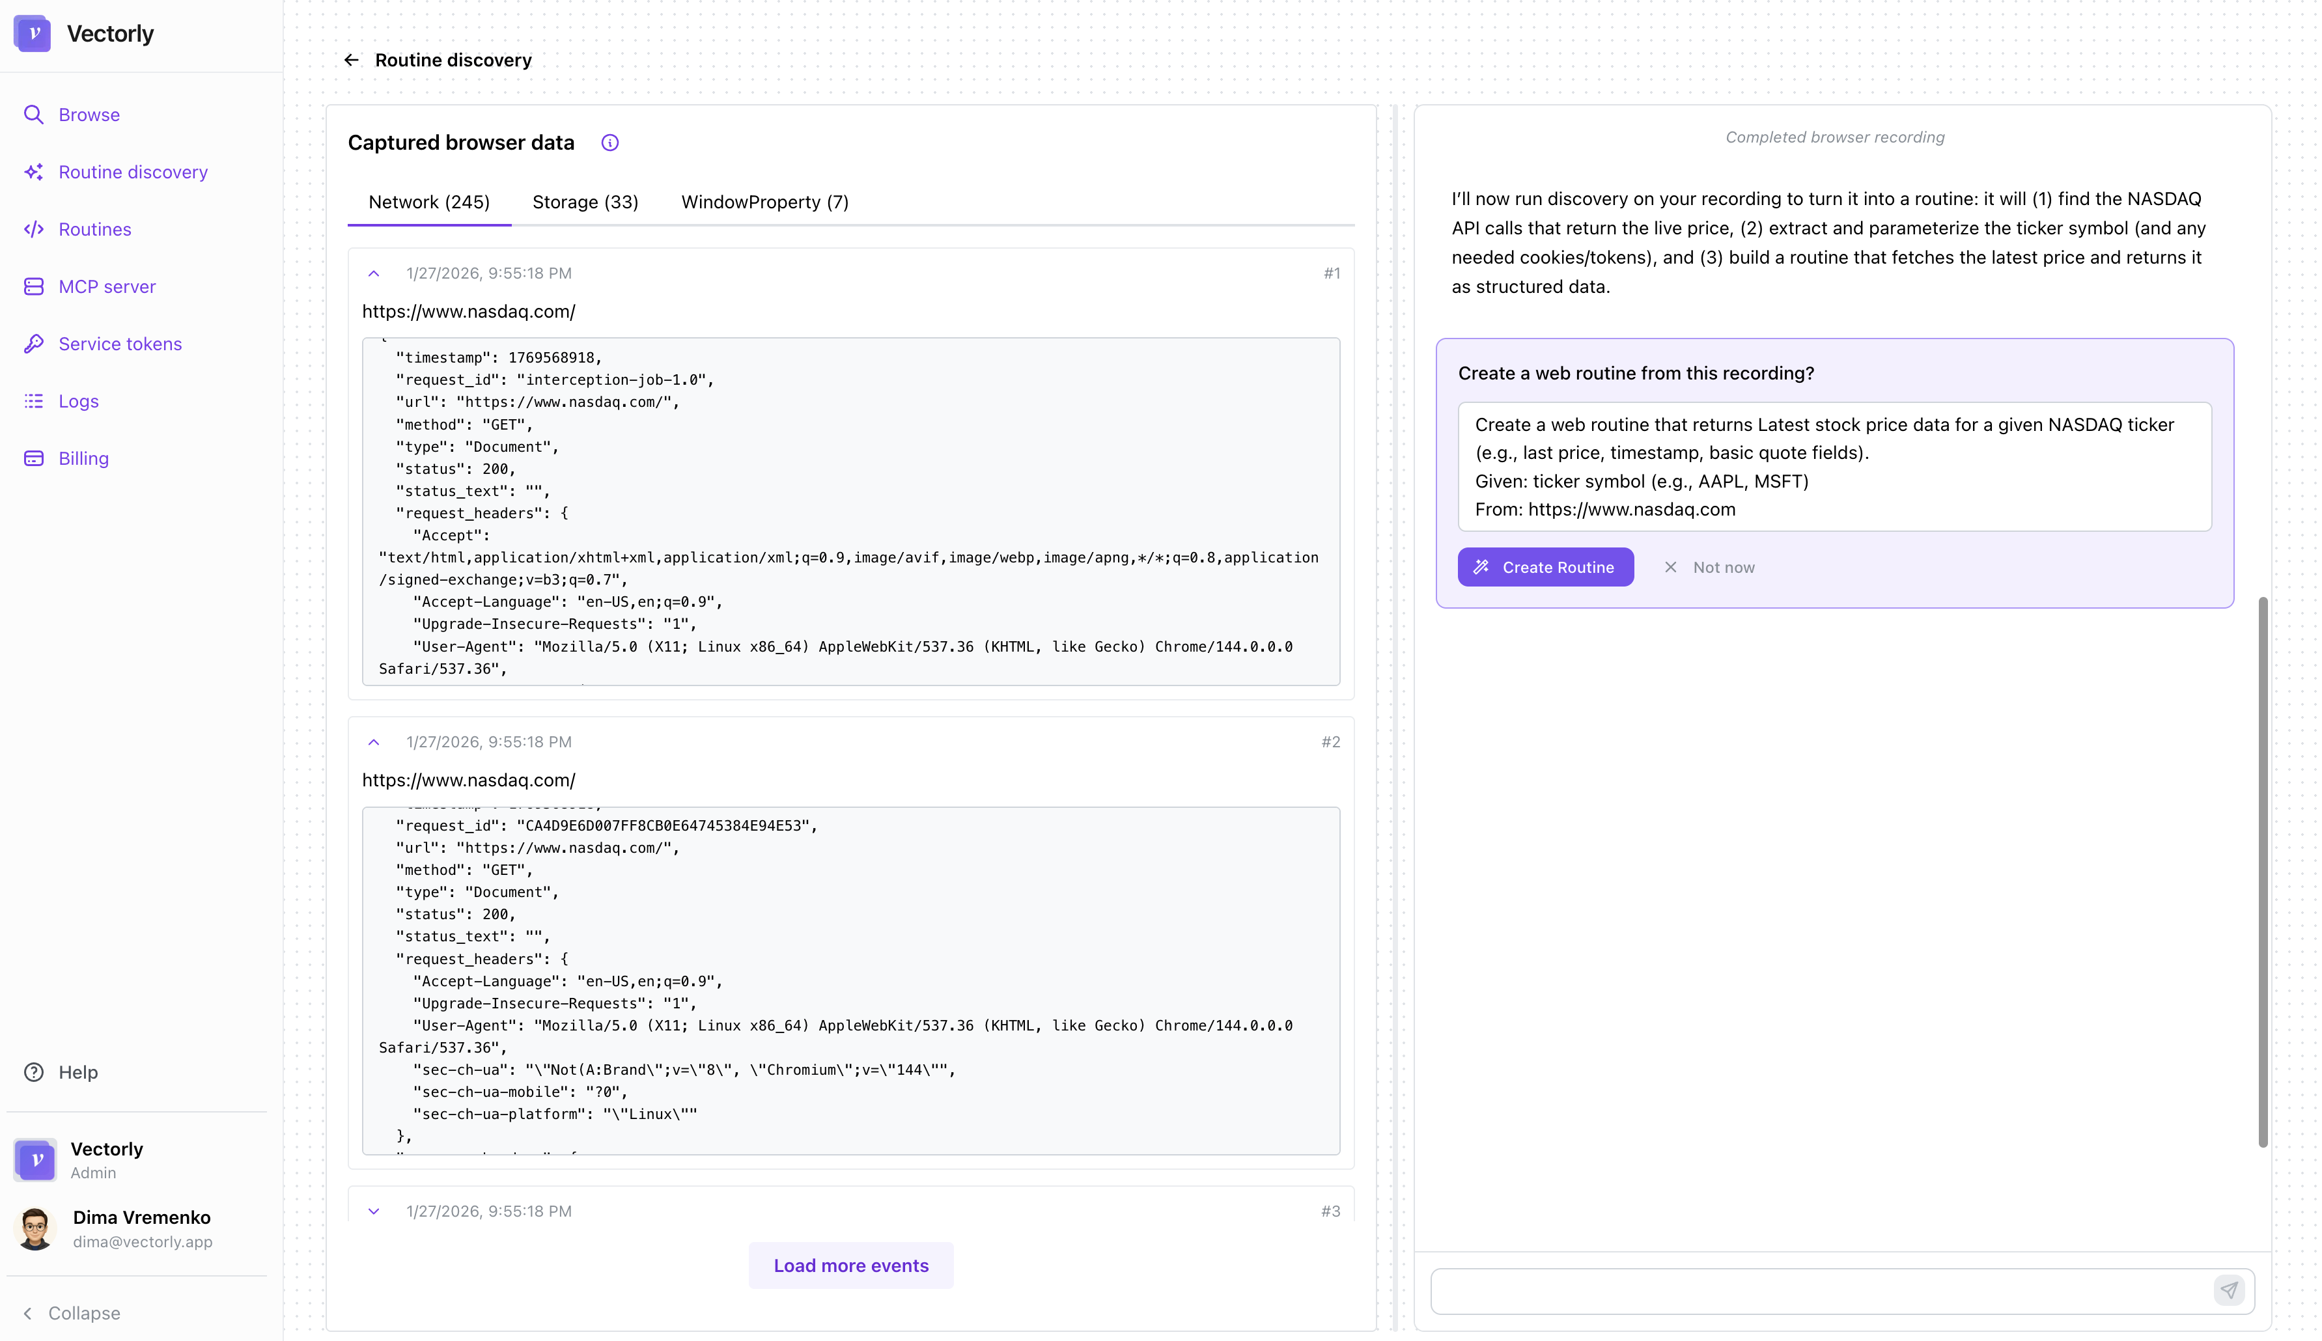Image resolution: width=2322 pixels, height=1341 pixels.
Task: Open the WindowProperty (7) tab
Action: point(764,202)
